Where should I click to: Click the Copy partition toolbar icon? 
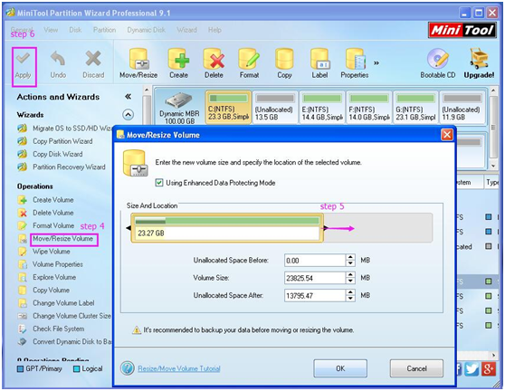pyautogui.click(x=284, y=59)
